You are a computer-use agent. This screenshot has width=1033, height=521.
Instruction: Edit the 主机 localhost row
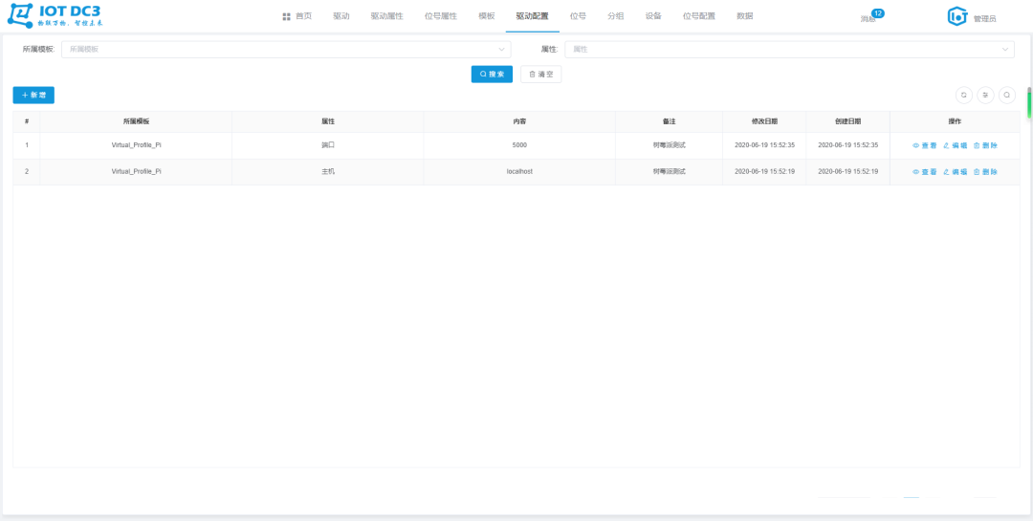(955, 172)
